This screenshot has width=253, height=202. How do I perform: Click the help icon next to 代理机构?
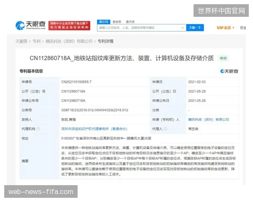click(x=38, y=129)
